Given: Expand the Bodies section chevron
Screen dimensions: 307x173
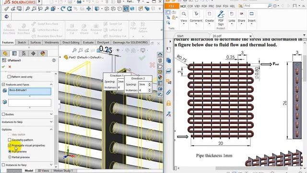Looking at the screenshot, I should click(x=51, y=114).
